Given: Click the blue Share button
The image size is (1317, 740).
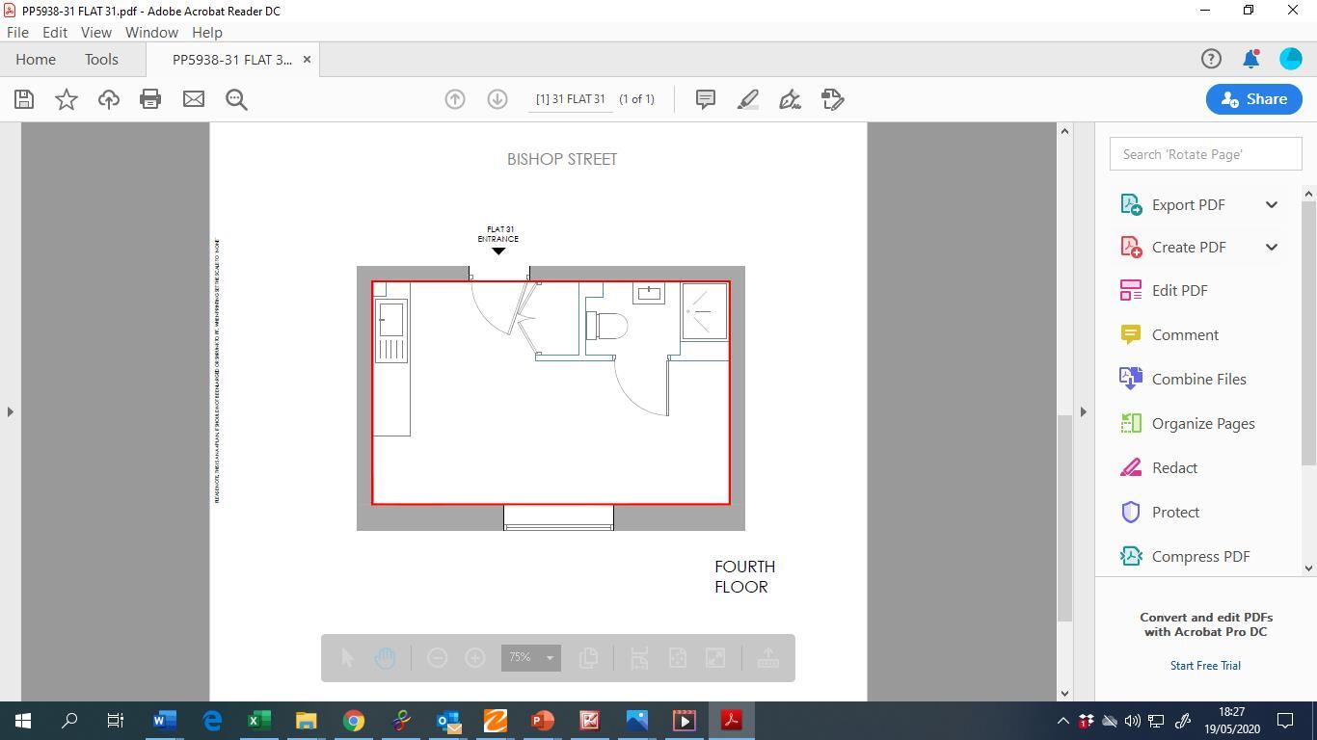Looking at the screenshot, I should [x=1253, y=99].
